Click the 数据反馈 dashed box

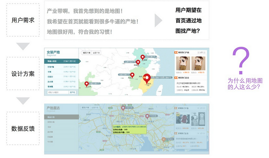(23, 128)
